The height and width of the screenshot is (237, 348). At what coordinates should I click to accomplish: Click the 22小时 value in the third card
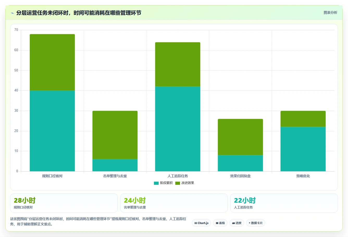pos(245,200)
